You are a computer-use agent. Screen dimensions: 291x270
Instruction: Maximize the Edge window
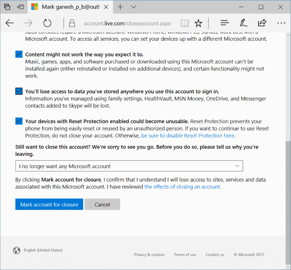point(261,7)
